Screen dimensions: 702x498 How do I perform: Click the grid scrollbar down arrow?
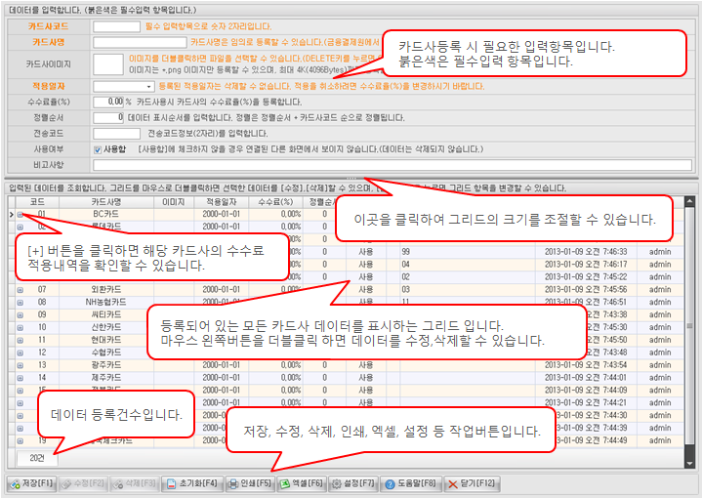coord(689,463)
